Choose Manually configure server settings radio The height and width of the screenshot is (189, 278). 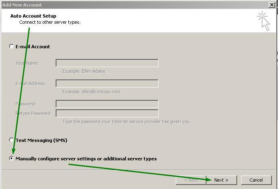click(11, 158)
